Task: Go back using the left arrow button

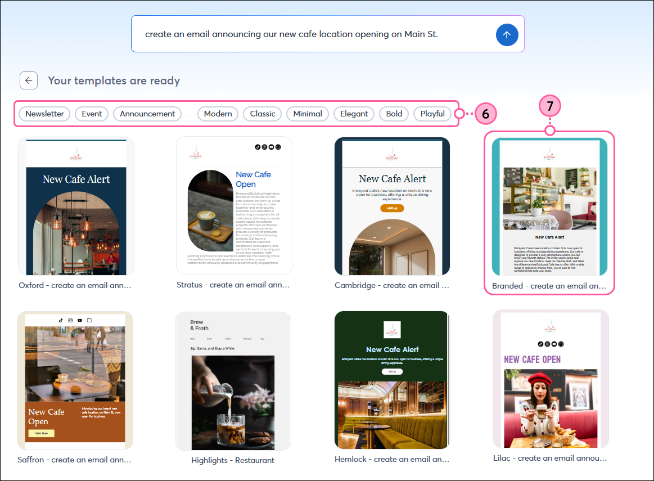Action: [x=29, y=80]
